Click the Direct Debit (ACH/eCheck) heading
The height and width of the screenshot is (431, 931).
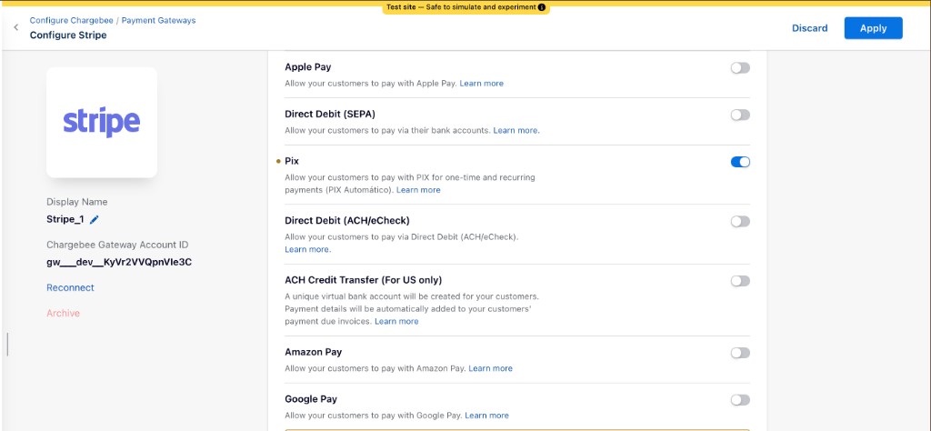347,220
